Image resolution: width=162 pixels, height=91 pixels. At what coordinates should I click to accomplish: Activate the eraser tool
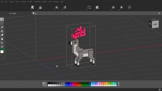(2, 35)
